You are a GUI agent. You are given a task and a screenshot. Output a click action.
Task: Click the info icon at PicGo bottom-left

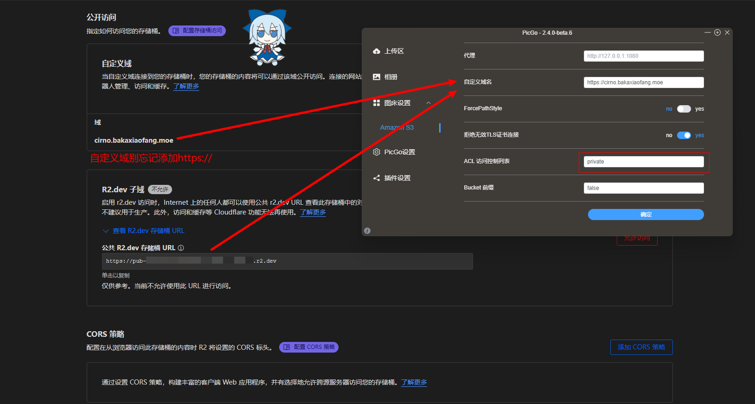(x=367, y=231)
